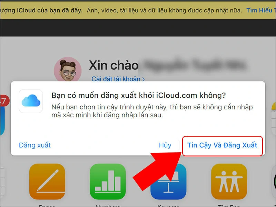Open the Find Friends app icon
The image size is (276, 207).
click(229, 181)
